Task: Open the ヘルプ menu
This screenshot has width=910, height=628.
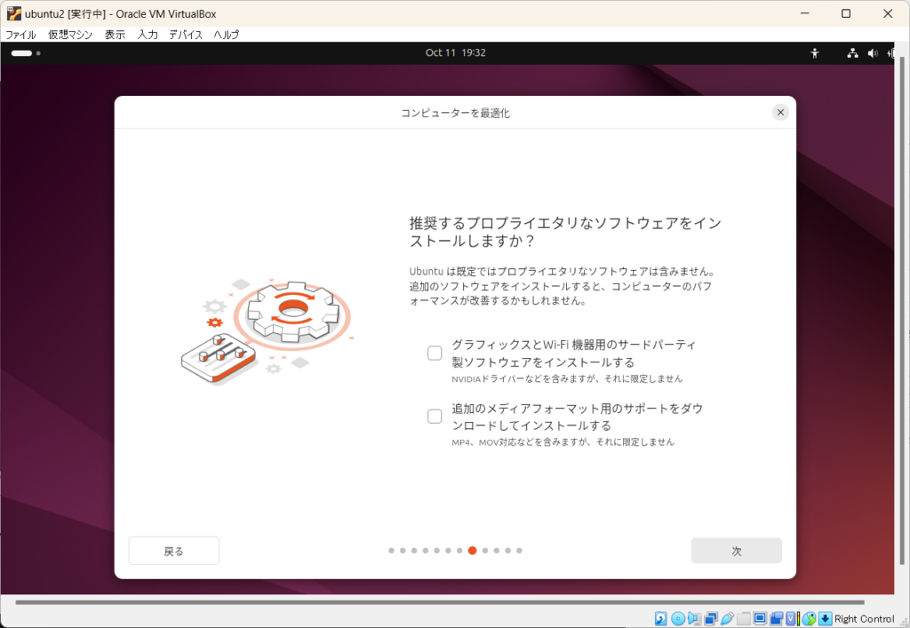Action: point(227,35)
